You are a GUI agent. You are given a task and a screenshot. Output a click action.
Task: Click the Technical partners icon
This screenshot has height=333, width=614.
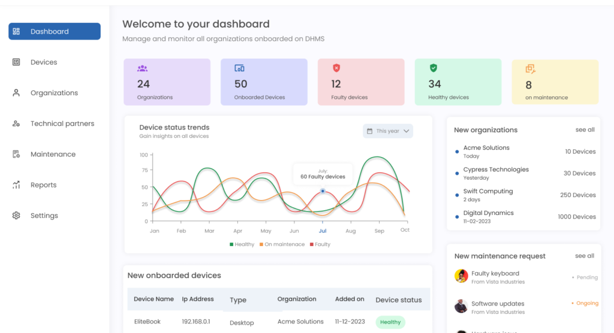[17, 124]
